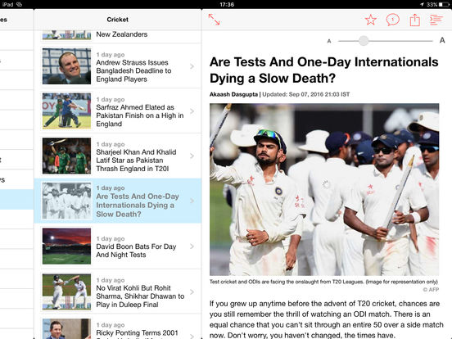
Task: Tap '1 day ago' above David Boon
Action: click(111, 238)
